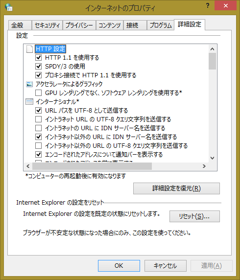Uncheck エンコードされたアドレスについて通知バーを表示する
The width and height of the screenshot is (240, 280).
pyautogui.click(x=38, y=155)
